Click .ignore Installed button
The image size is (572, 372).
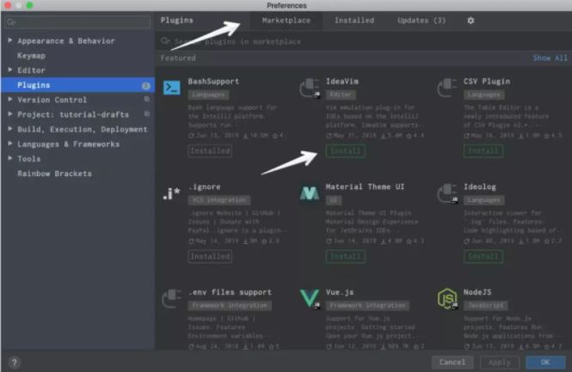tap(210, 256)
